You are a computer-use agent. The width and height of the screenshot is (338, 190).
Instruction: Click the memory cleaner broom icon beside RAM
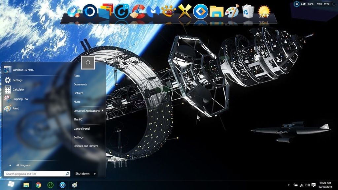pyautogui.click(x=297, y=4)
